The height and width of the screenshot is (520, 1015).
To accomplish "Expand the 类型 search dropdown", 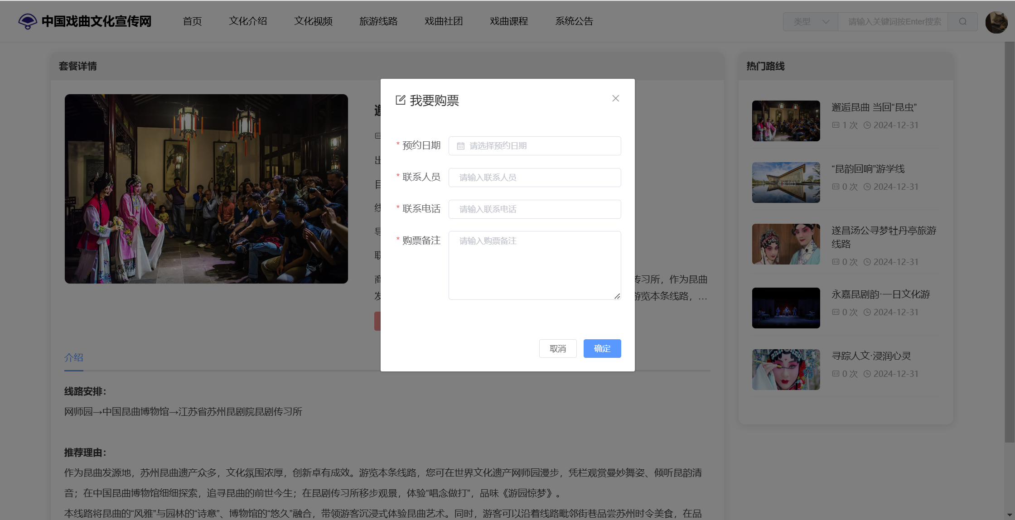I will (811, 22).
